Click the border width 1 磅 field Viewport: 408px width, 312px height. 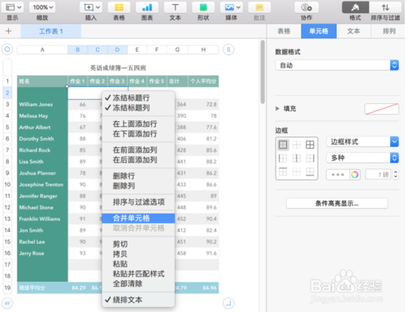(378, 175)
